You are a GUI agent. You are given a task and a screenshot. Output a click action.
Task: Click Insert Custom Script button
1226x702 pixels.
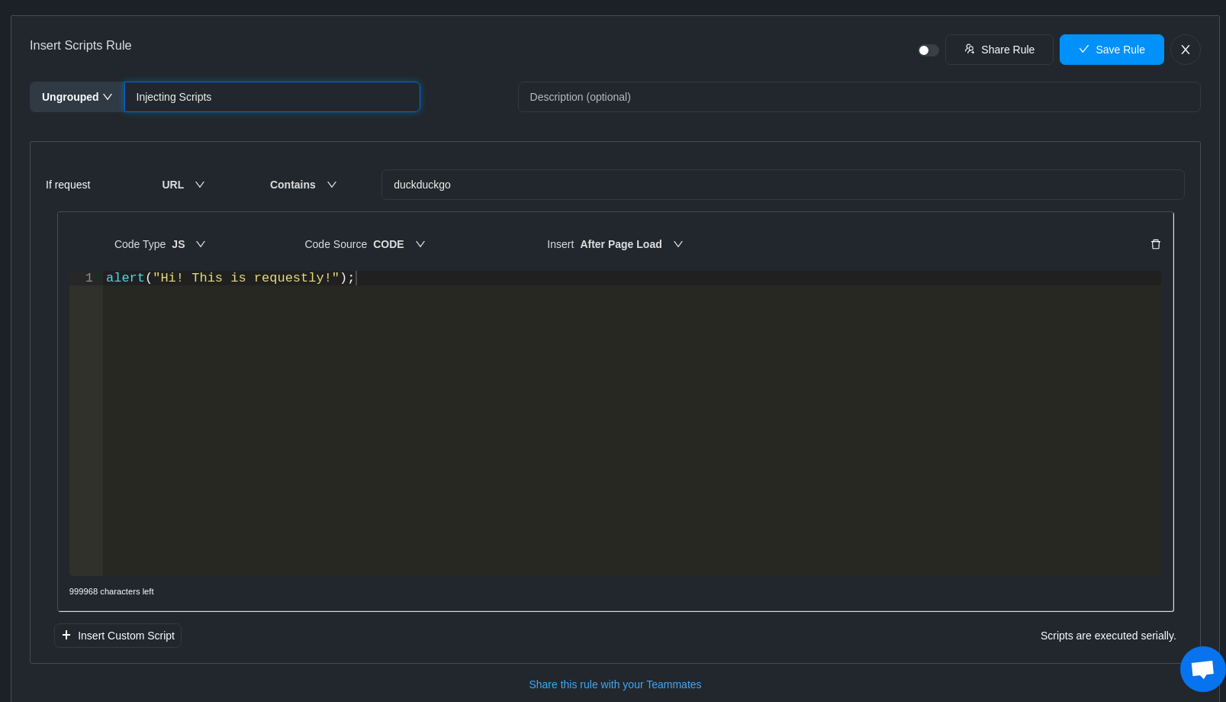pos(118,636)
